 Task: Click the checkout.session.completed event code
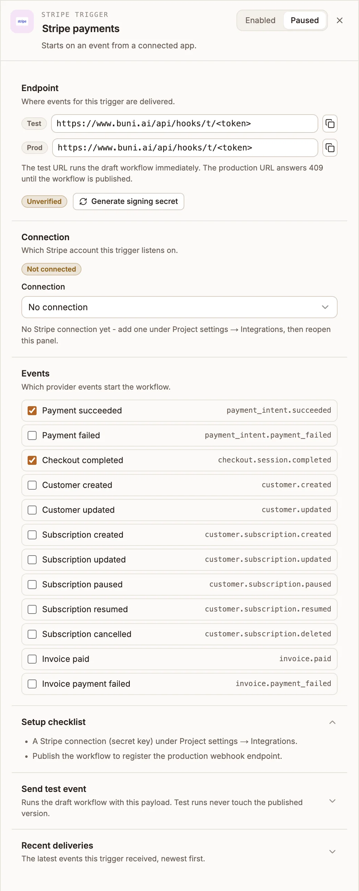tap(275, 460)
